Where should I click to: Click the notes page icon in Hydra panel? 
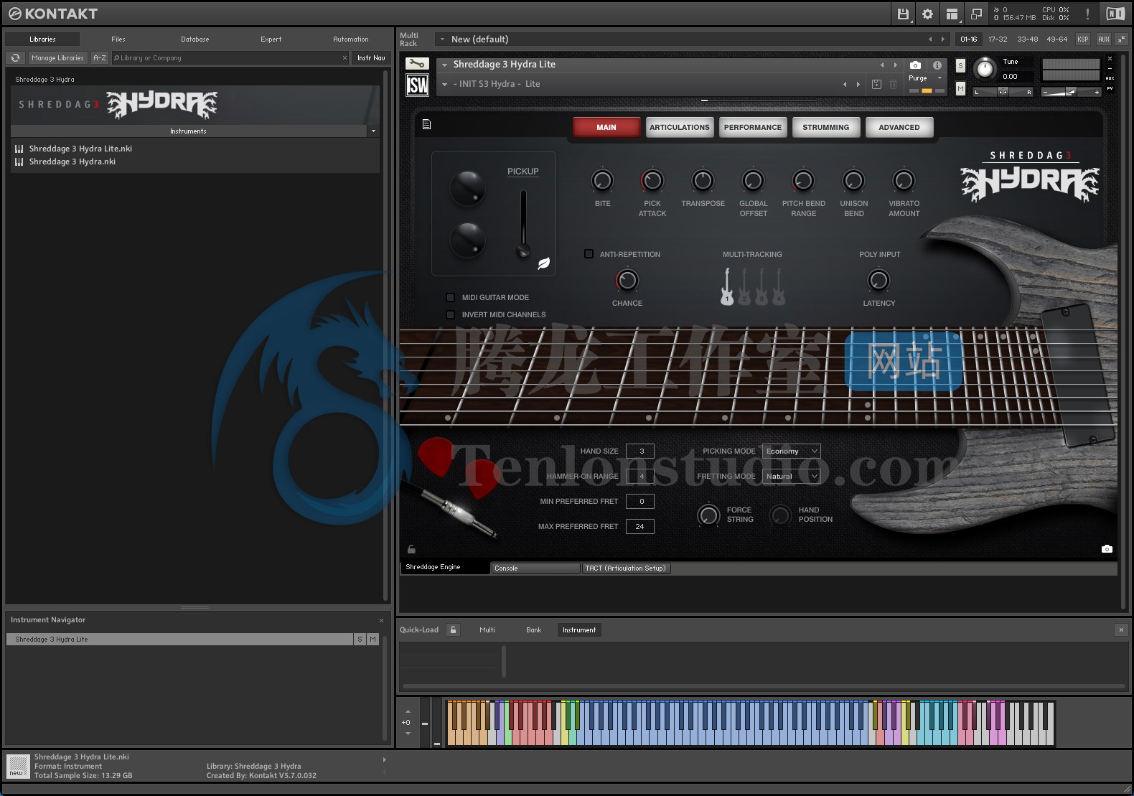click(426, 124)
